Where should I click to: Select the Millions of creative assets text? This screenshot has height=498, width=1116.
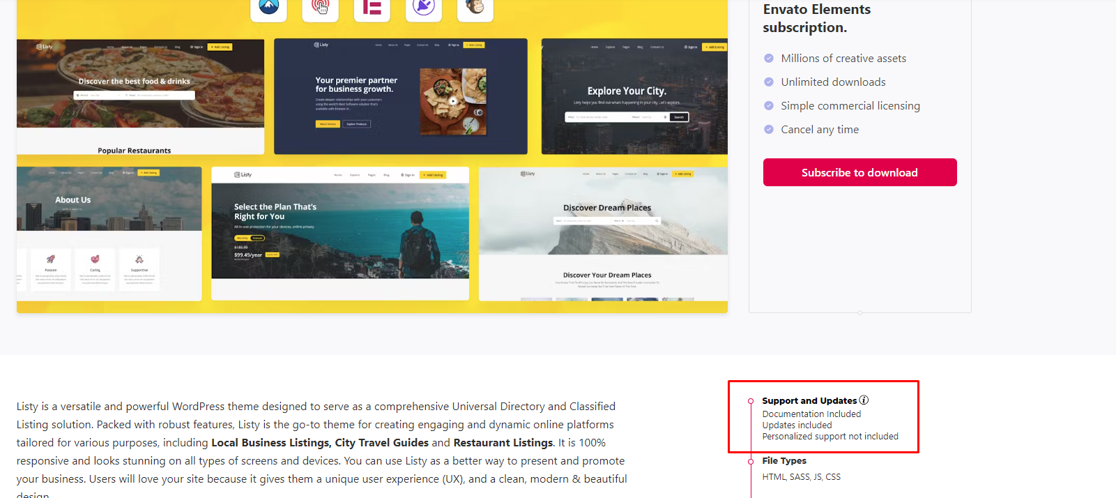point(843,59)
